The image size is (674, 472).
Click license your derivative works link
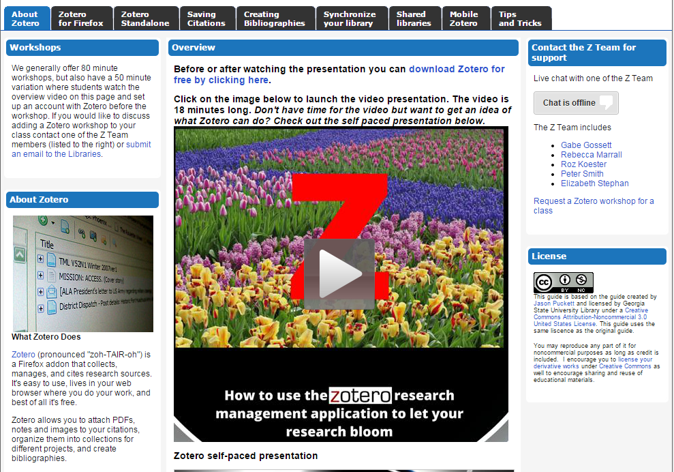click(593, 363)
